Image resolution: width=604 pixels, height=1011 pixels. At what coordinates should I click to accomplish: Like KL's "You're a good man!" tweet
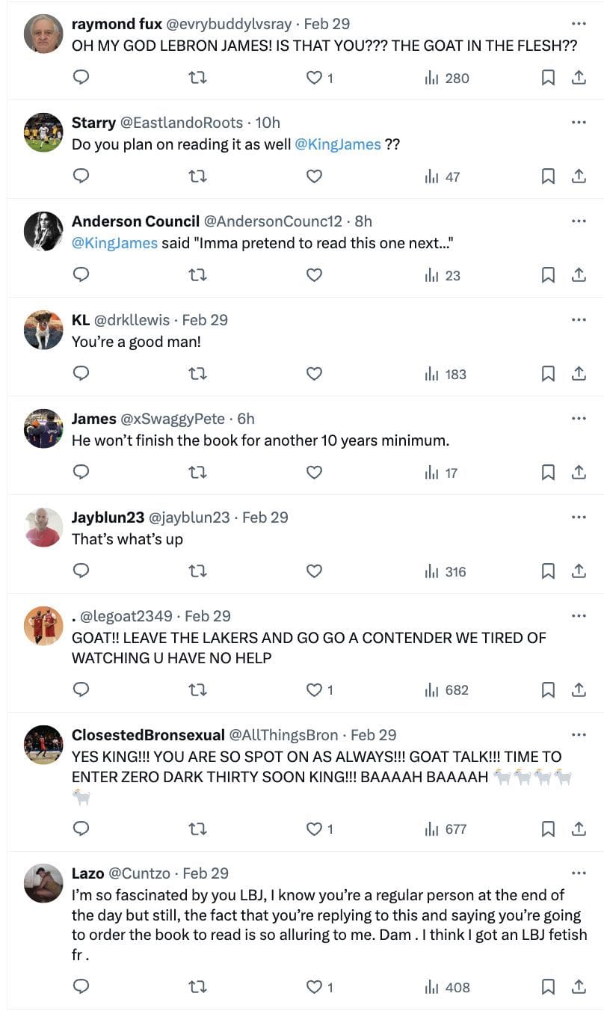point(315,374)
